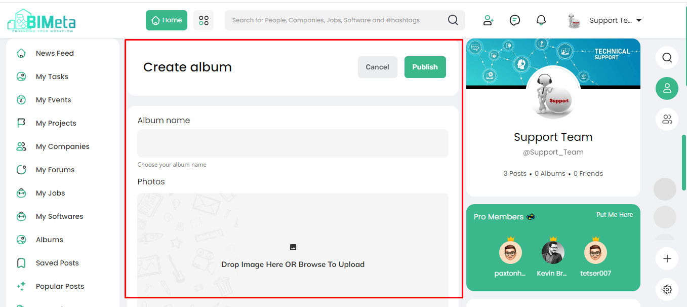Click the Put Me Here link
687x307 pixels.
tap(615, 215)
